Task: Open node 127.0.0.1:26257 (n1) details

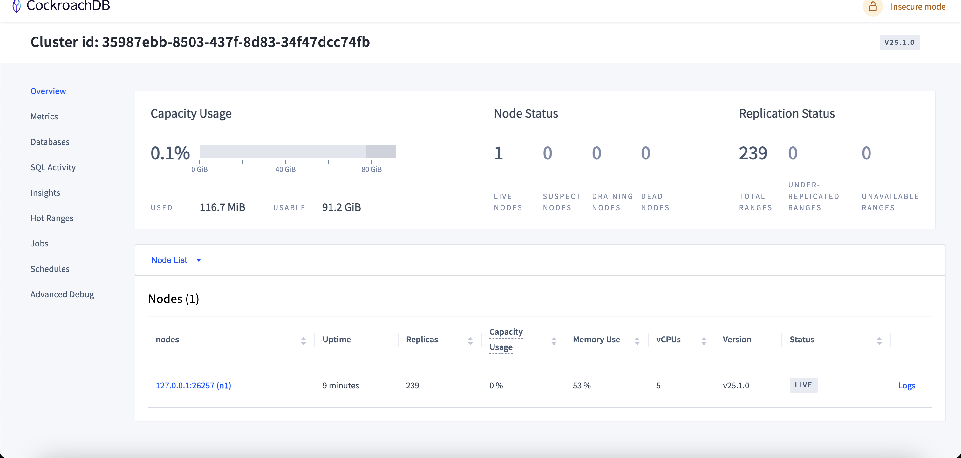Action: click(193, 385)
